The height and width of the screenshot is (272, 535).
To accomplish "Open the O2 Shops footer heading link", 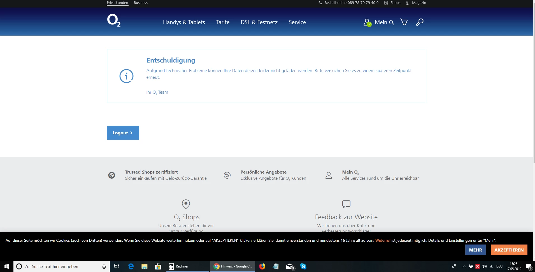I will (187, 217).
